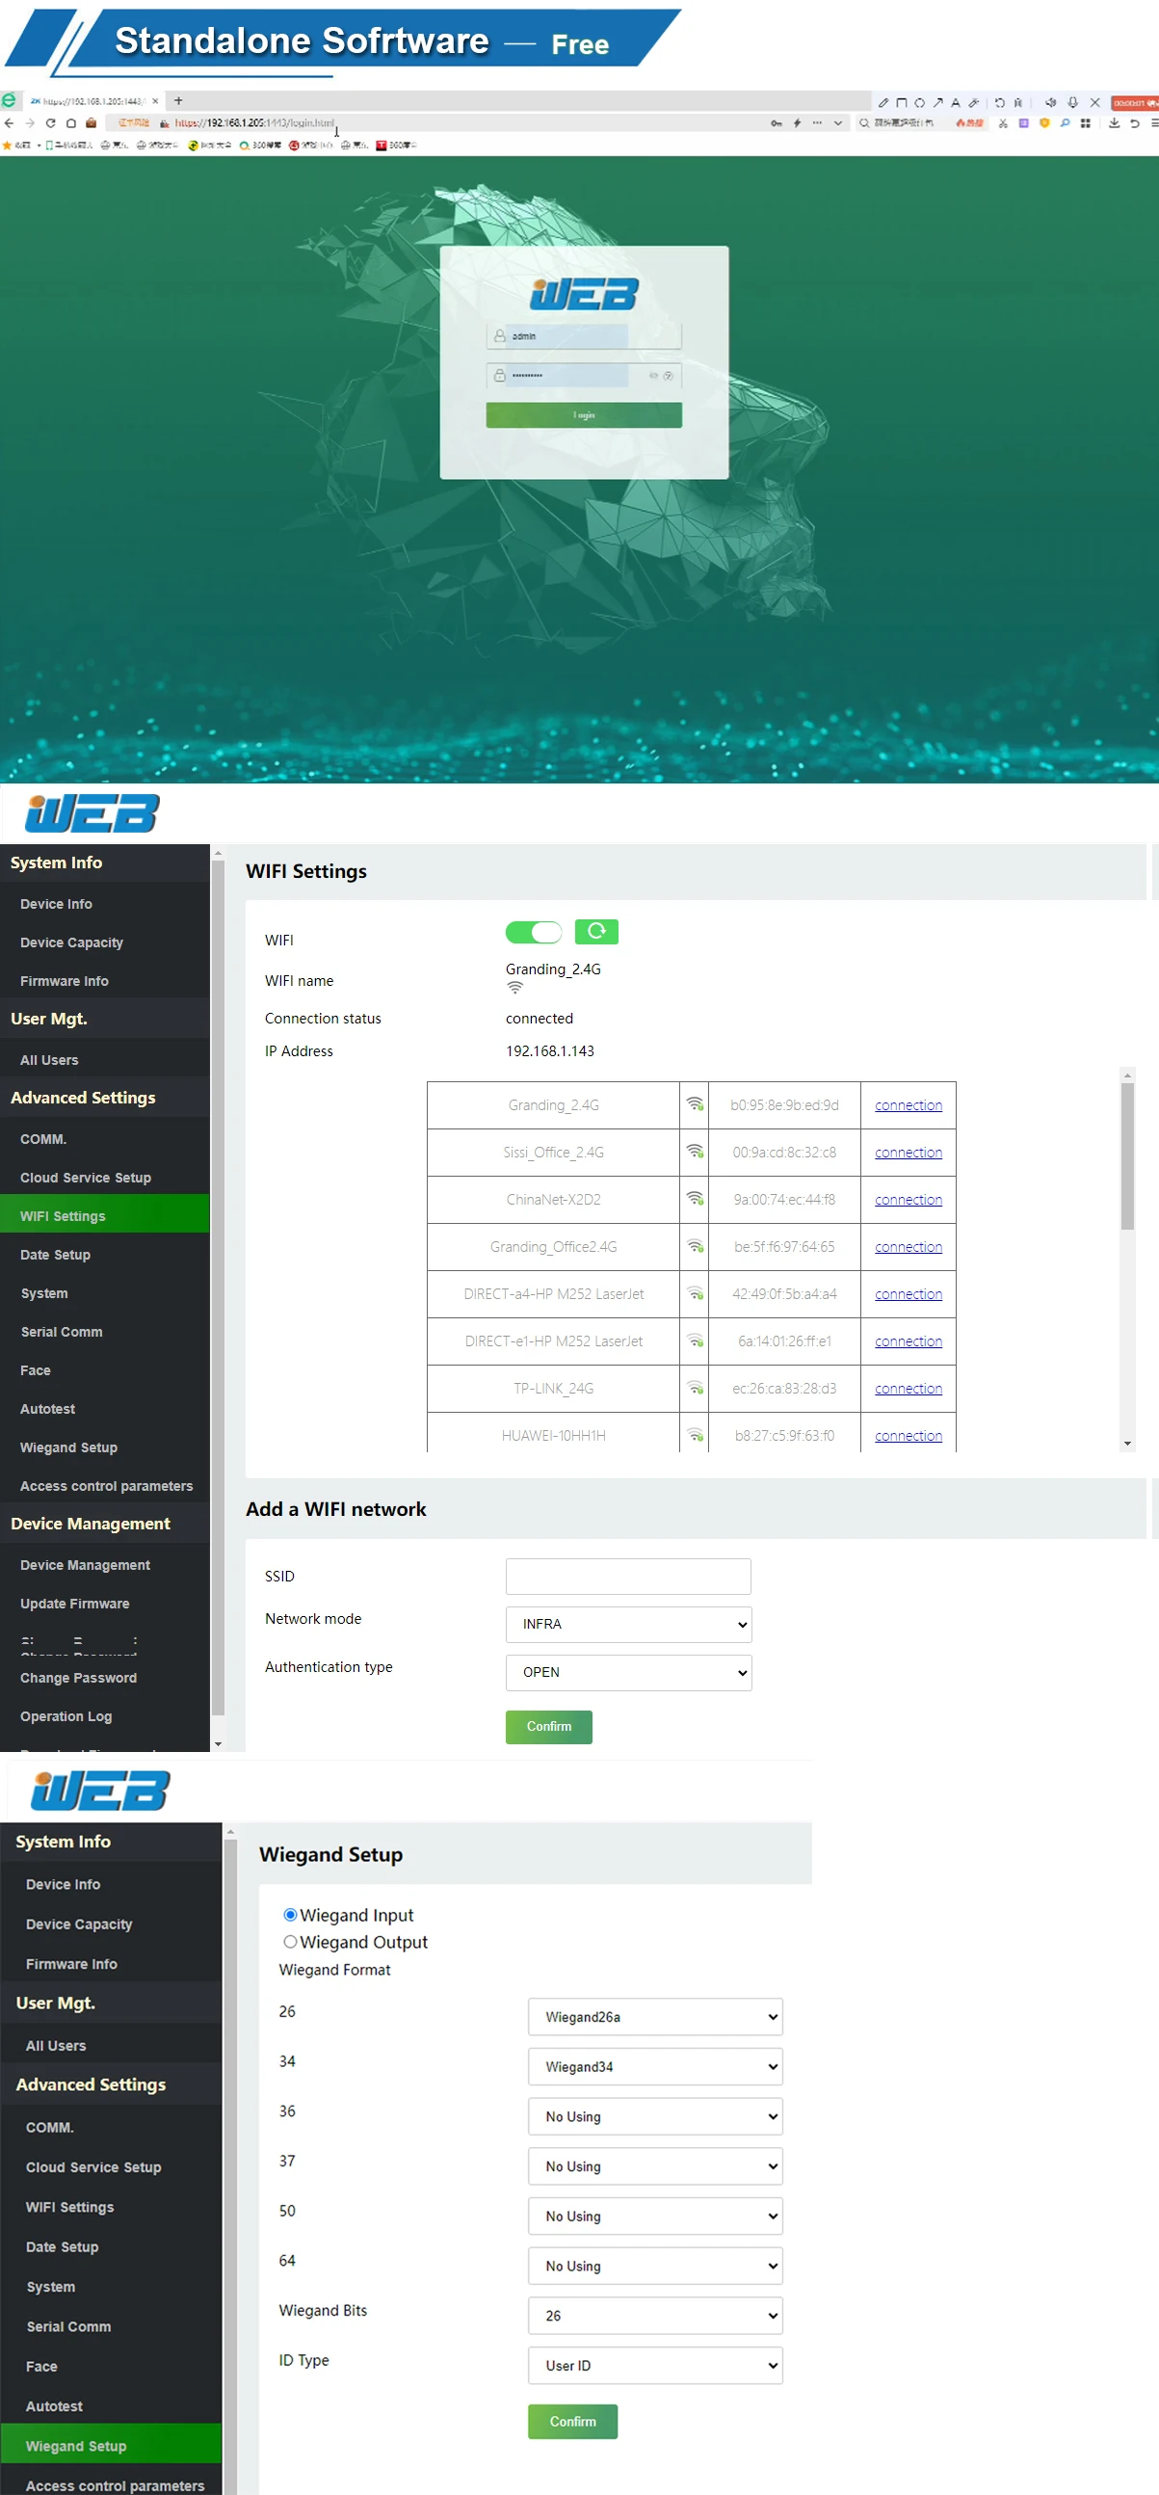
Task: Expand the Authentication type OPEN dropdown
Action: tap(627, 1673)
